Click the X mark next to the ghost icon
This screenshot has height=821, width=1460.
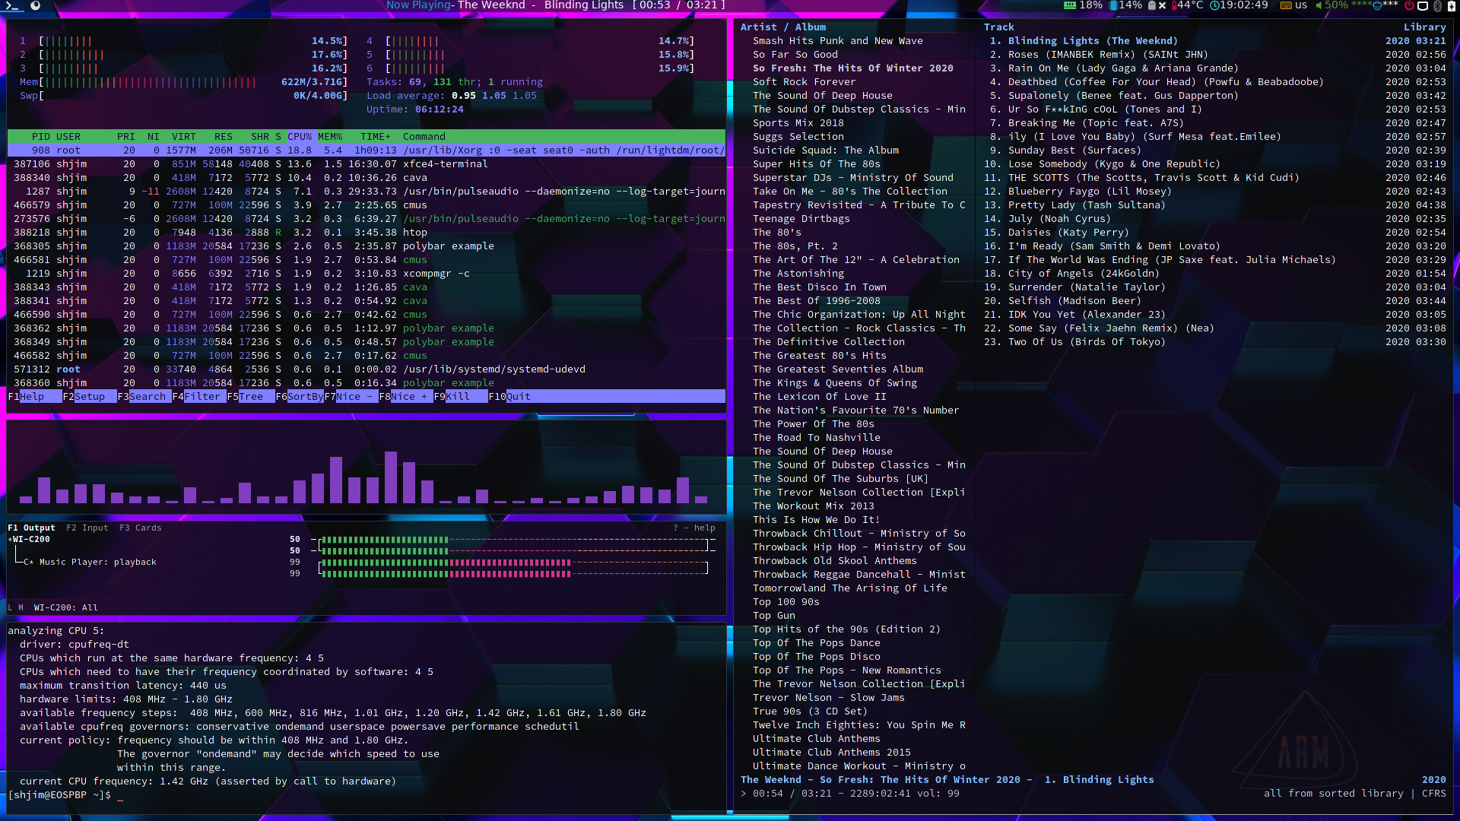pyautogui.click(x=1162, y=5)
